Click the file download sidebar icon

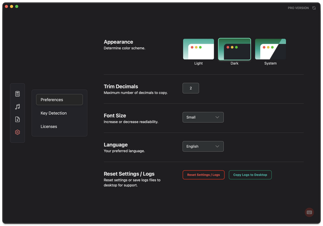(17, 120)
